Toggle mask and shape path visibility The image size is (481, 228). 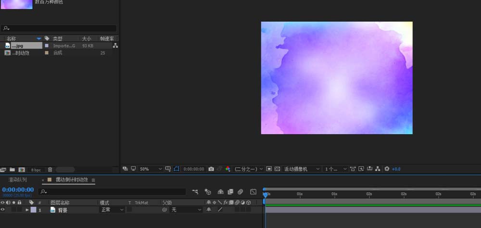[177, 169]
